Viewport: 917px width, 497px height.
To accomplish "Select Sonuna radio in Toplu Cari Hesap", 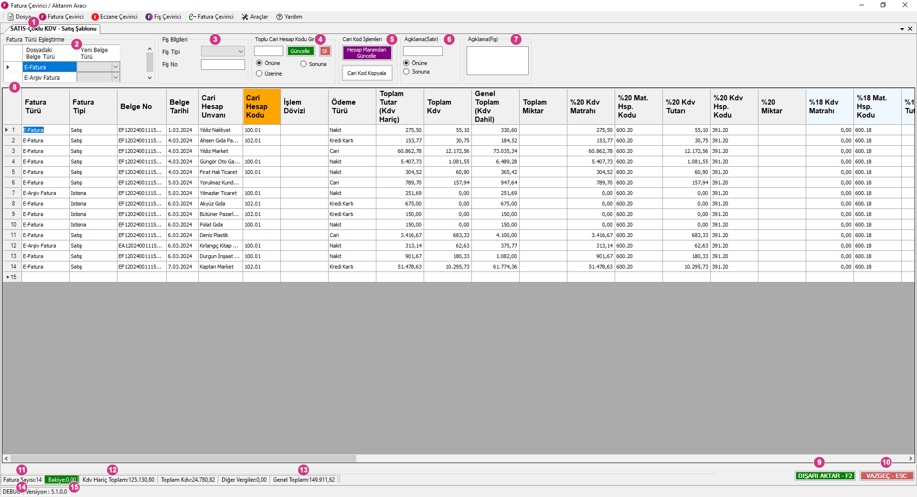I will tap(304, 64).
